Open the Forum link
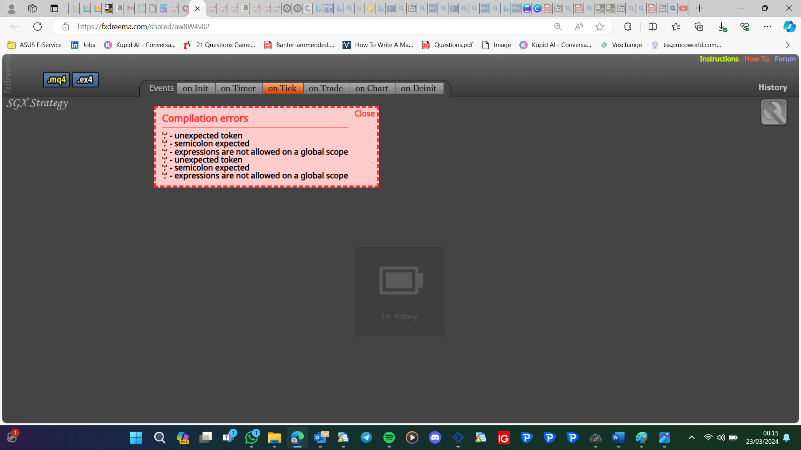801x450 pixels. [785, 59]
